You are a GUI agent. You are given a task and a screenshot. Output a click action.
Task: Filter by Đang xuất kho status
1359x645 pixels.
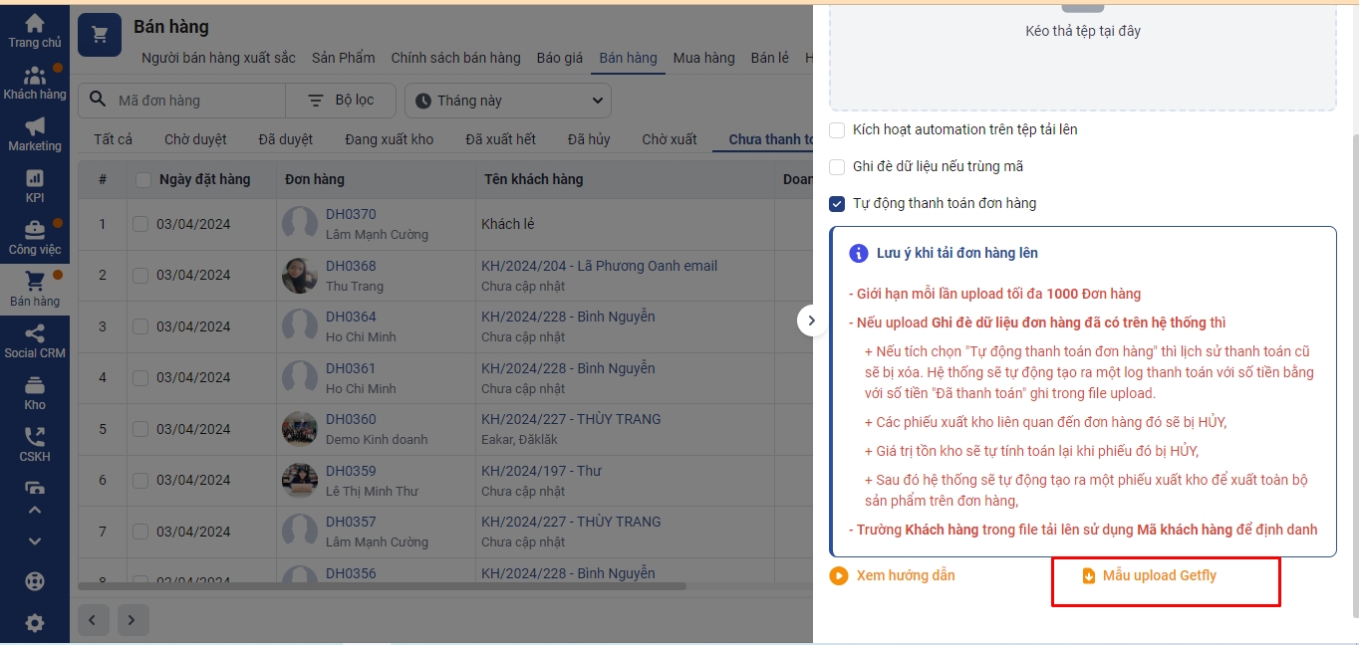click(x=390, y=139)
